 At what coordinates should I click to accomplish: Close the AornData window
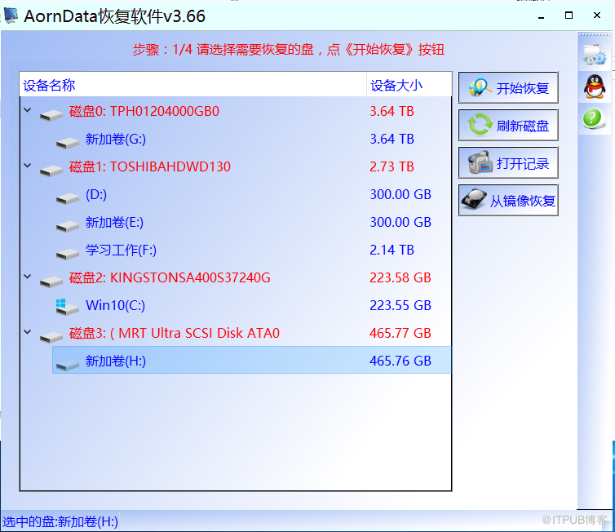click(597, 16)
